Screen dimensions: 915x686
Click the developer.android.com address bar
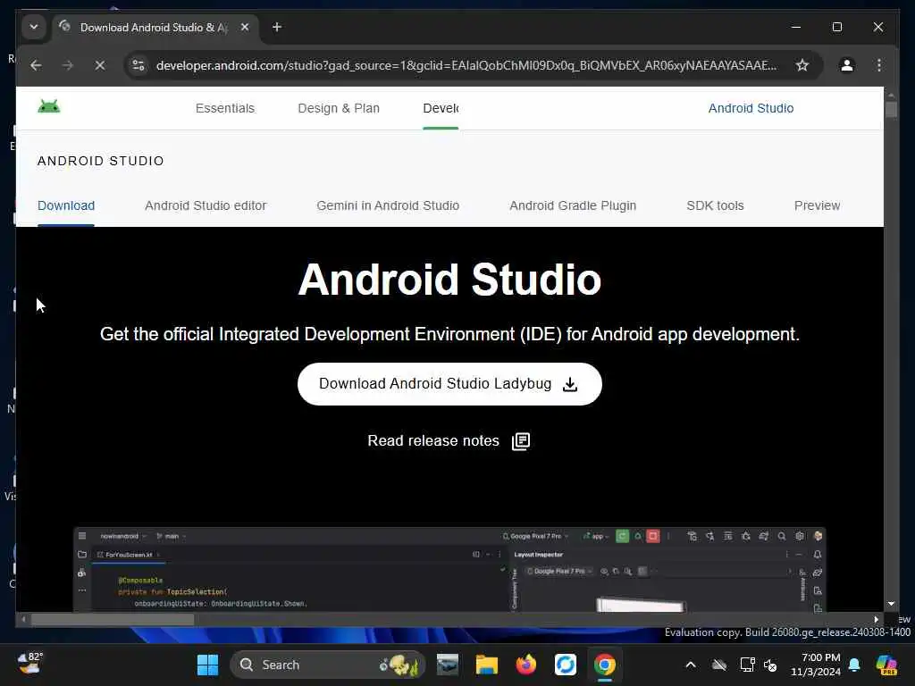tap(466, 65)
